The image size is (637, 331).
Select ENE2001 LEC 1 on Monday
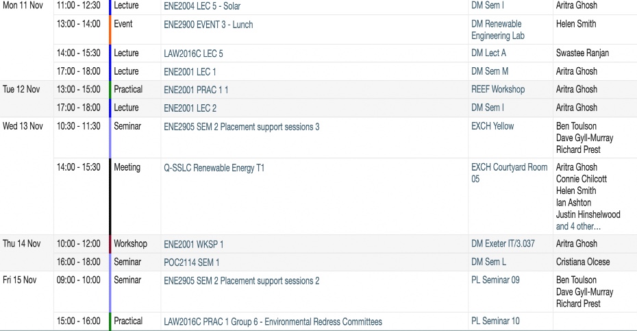click(190, 72)
